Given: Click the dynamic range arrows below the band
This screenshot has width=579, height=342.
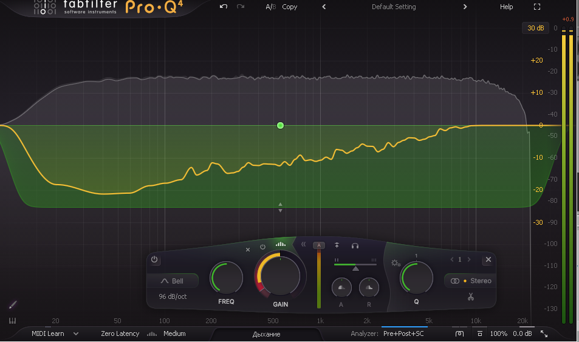Looking at the screenshot, I should point(280,207).
